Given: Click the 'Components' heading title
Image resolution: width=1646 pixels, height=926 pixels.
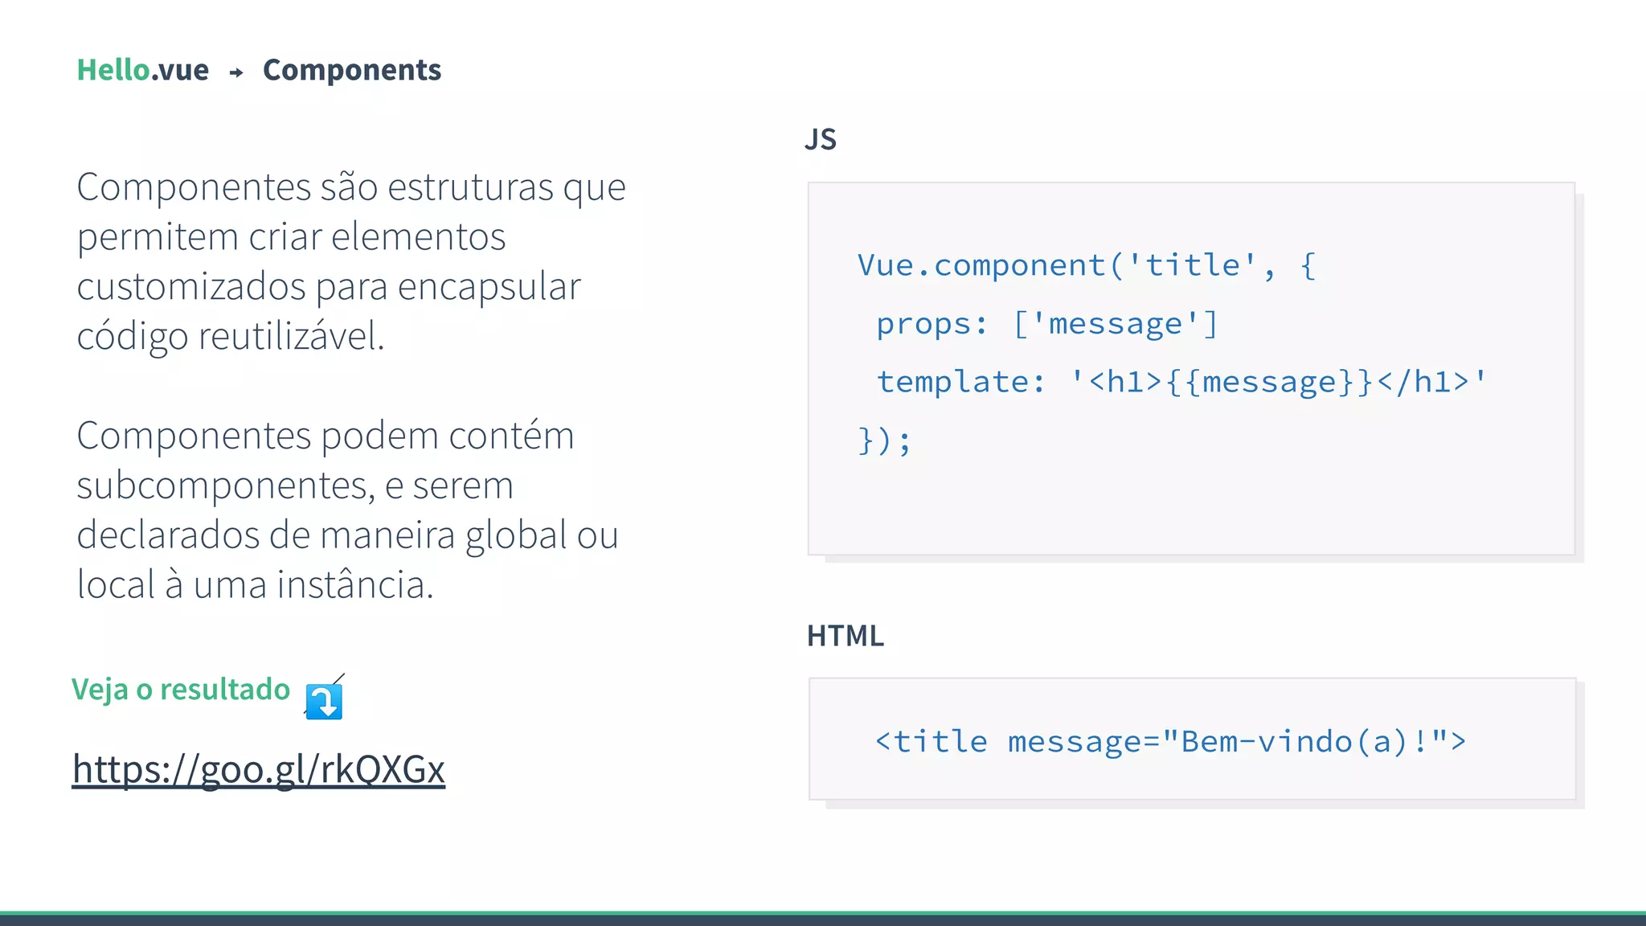Looking at the screenshot, I should 352,71.
